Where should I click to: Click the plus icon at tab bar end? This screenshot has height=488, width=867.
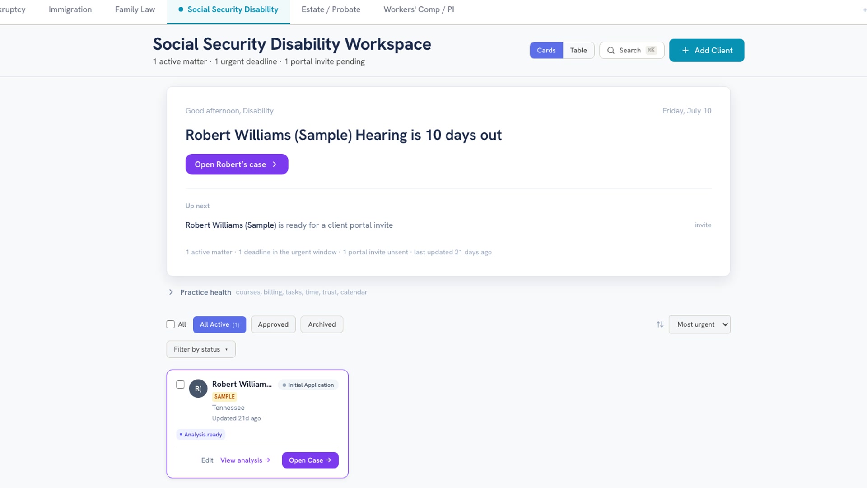(864, 10)
